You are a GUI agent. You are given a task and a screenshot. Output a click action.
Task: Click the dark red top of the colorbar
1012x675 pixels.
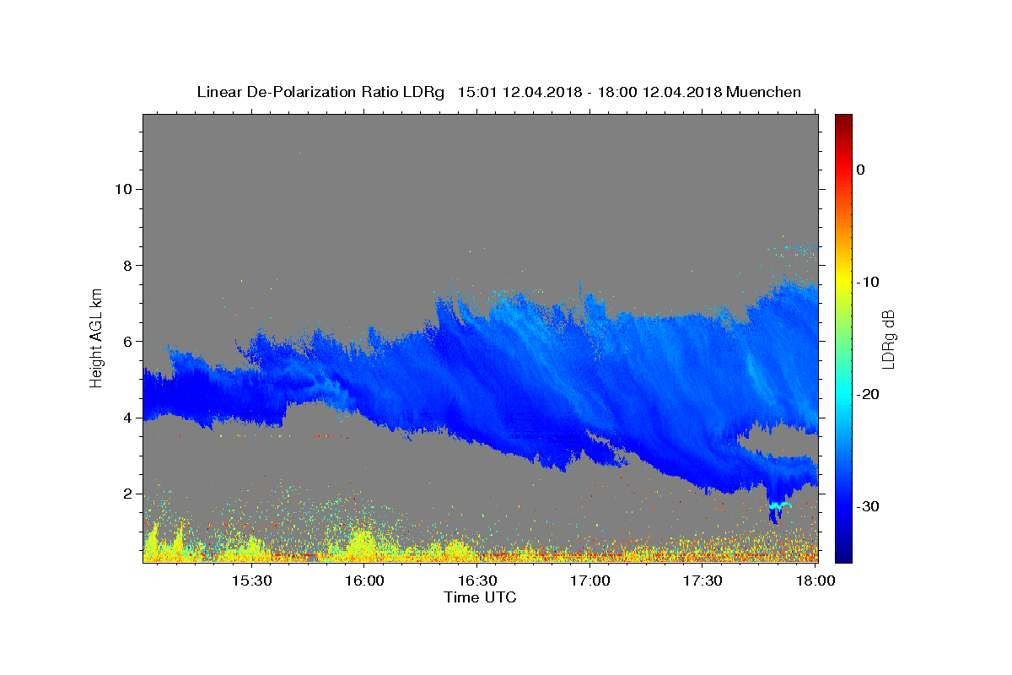click(843, 120)
